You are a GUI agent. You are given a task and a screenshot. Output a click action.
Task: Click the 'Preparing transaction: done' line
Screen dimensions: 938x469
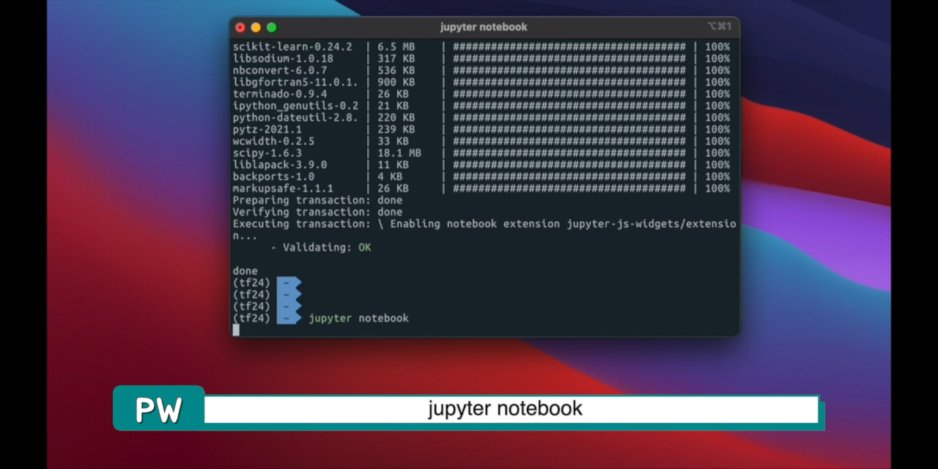click(x=317, y=200)
